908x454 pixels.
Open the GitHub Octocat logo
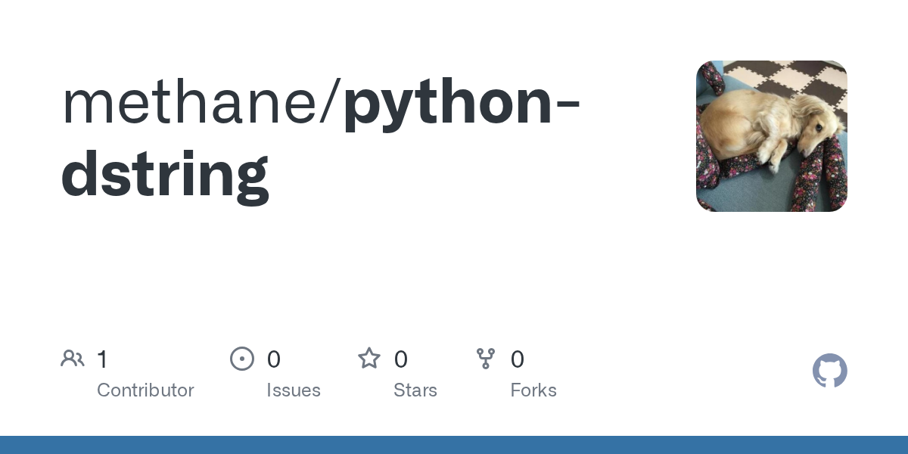coord(830,371)
